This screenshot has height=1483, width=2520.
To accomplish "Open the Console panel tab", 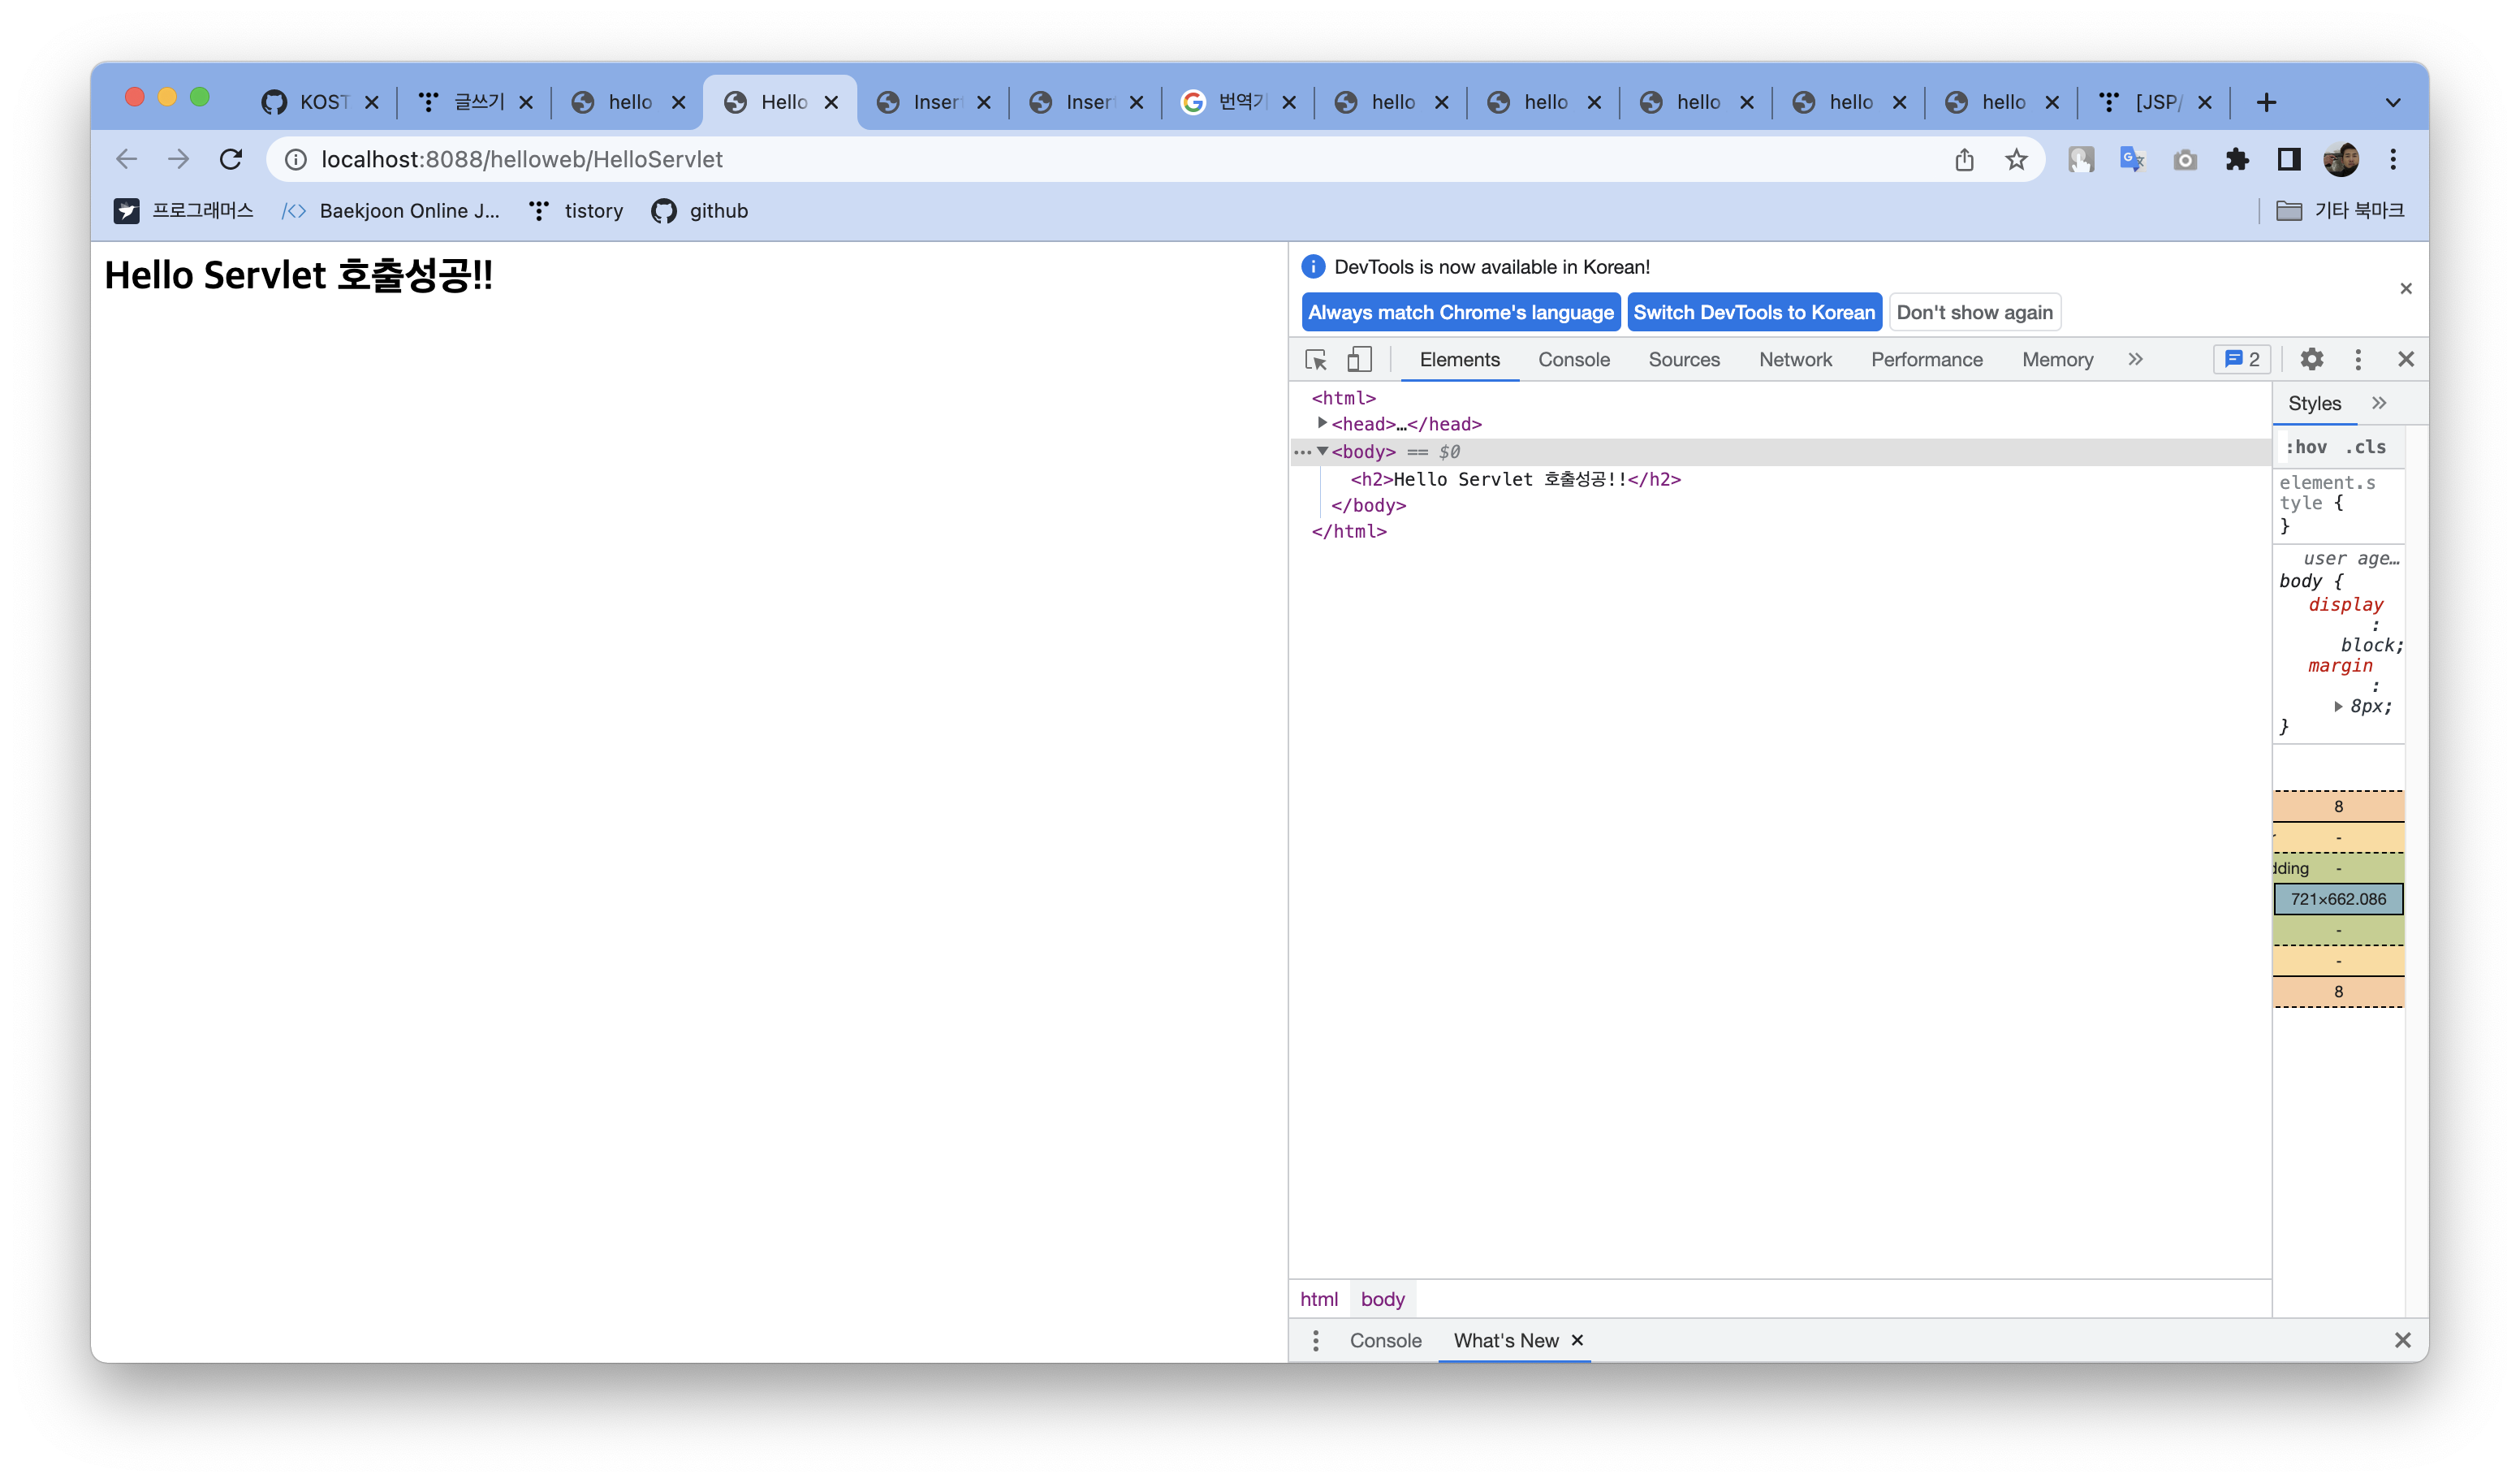I will (x=1573, y=359).
